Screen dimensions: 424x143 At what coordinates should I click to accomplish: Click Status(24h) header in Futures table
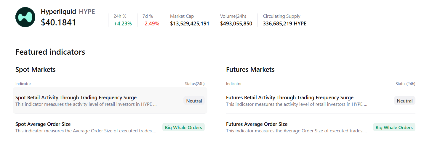coord(405,84)
